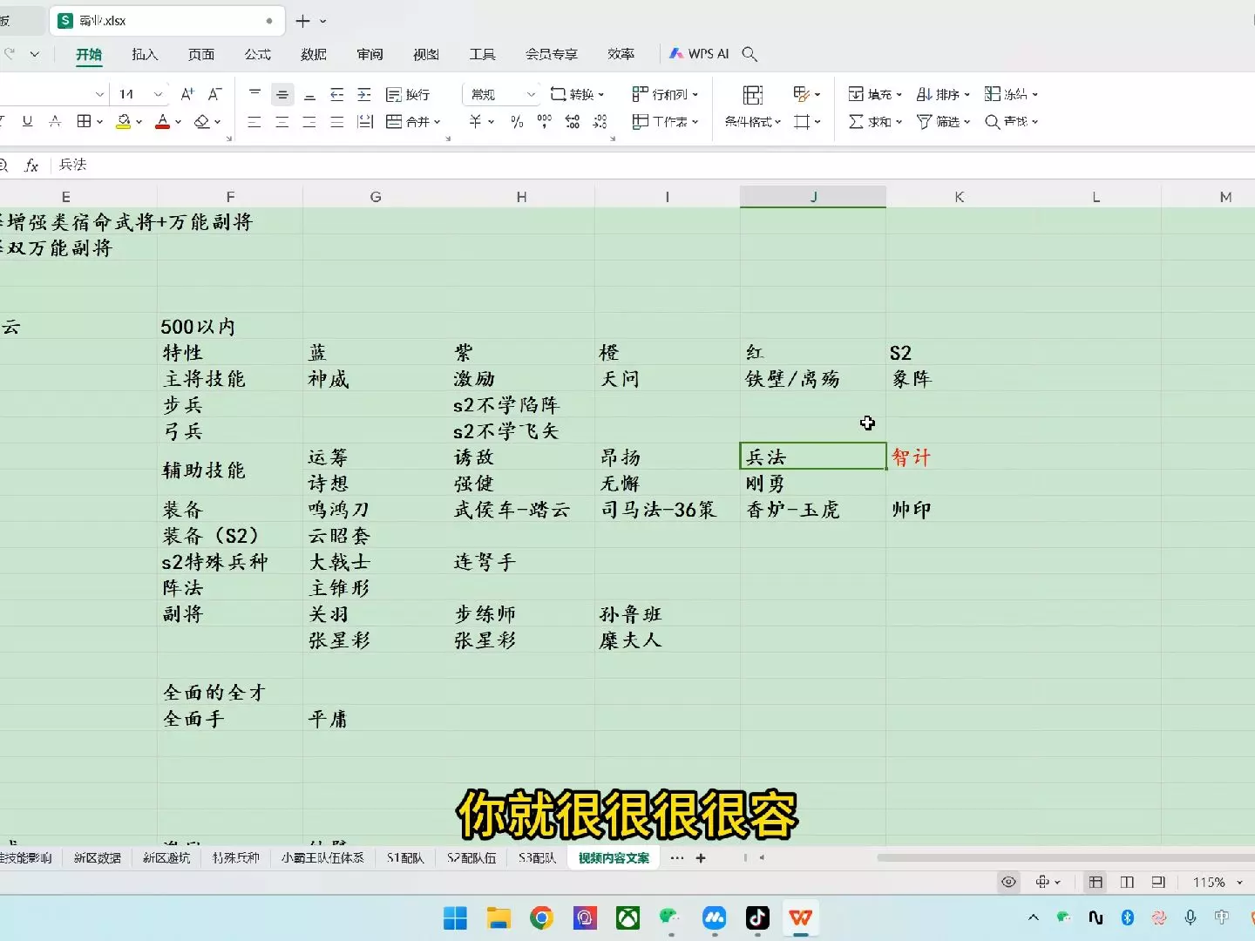The height and width of the screenshot is (941, 1255).
Task: Apply thousands separator format
Action: pos(545,122)
